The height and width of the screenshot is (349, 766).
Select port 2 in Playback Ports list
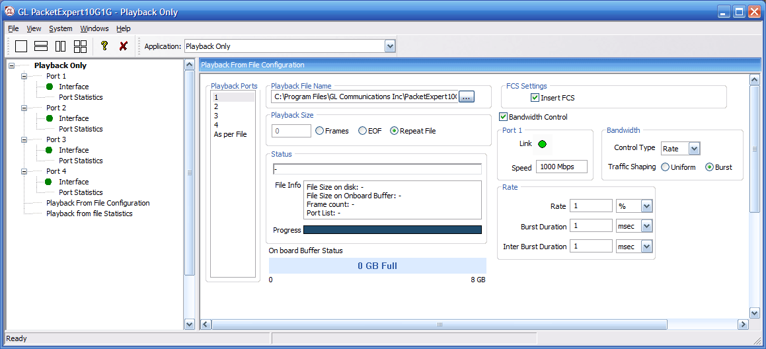(233, 106)
